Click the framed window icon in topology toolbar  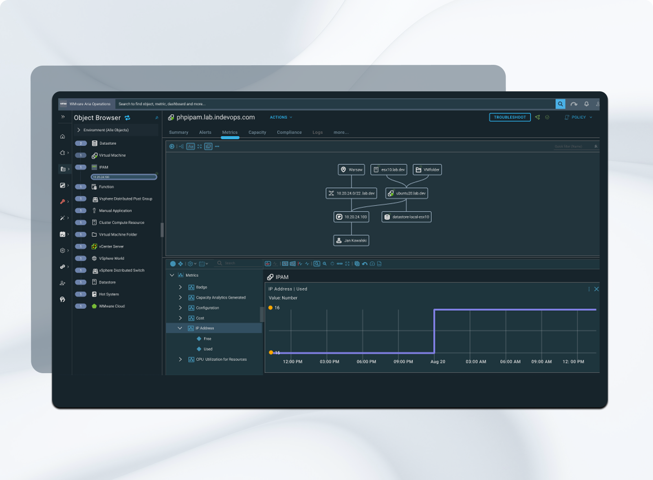click(209, 146)
